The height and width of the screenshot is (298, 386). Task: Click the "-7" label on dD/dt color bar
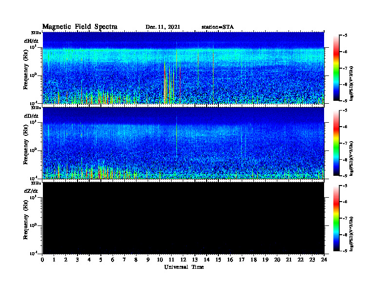345,143
